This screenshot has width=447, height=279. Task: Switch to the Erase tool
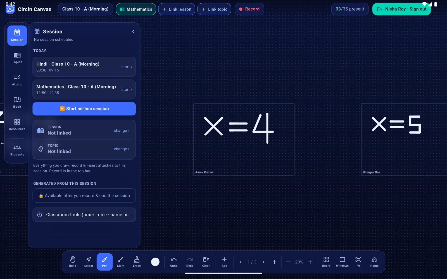(x=137, y=262)
